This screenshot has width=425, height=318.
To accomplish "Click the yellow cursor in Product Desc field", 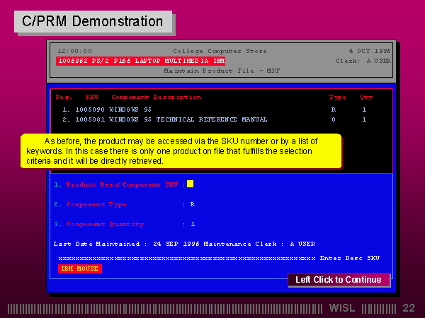I will click(190, 184).
